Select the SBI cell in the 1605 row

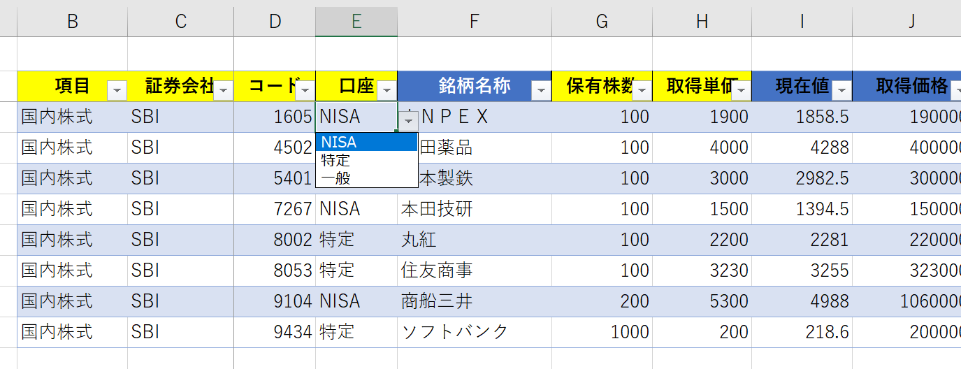click(181, 117)
